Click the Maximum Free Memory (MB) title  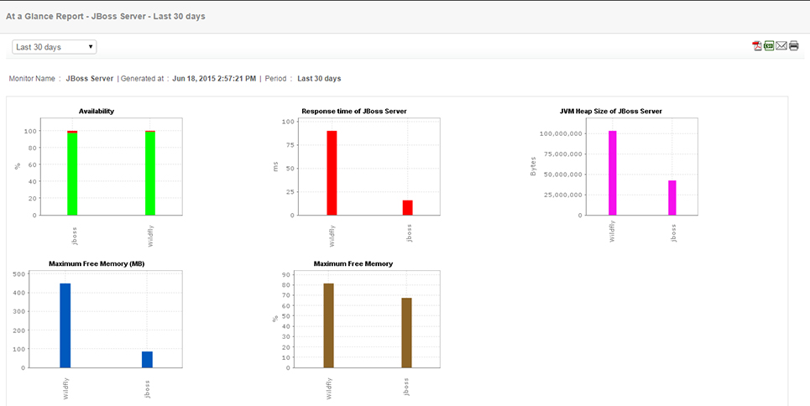[x=97, y=263]
